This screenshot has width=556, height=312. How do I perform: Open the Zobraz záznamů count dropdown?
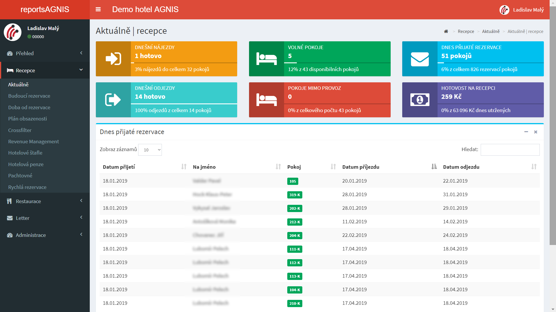(x=150, y=150)
